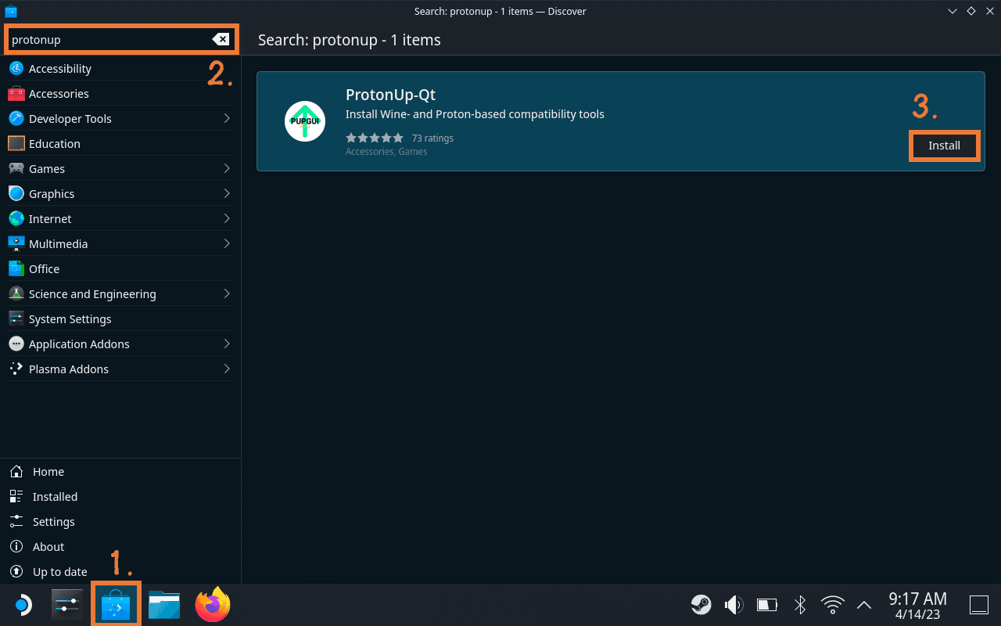Screen dimensions: 1001x626
Task: Click the Plasma Addons icon
Action: click(x=16, y=369)
